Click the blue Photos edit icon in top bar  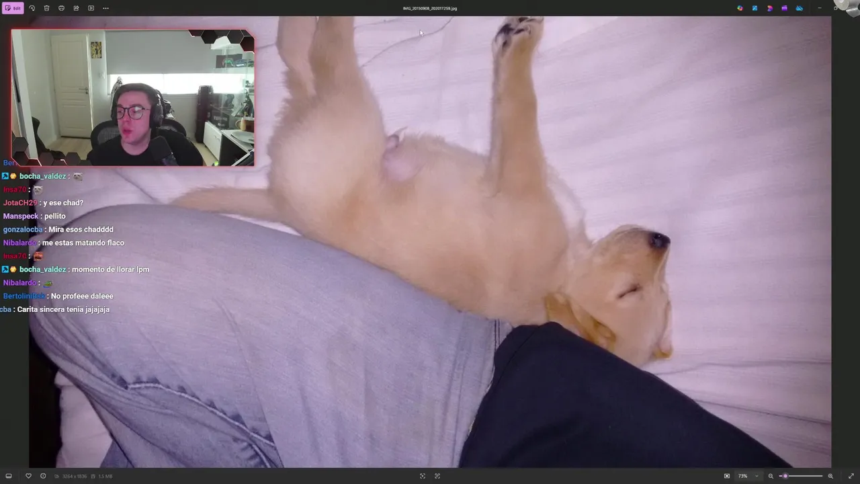[755, 8]
